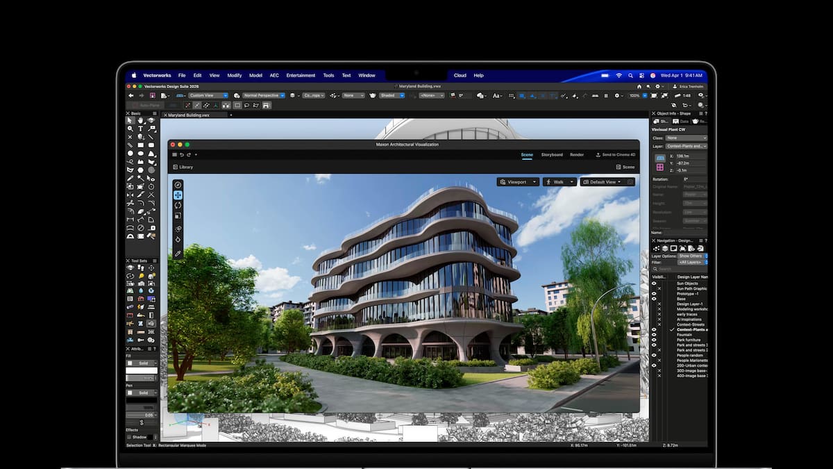Viewport: 833px width, 469px height.
Task: Click the Fill color swatch in Attributes
Action: pyautogui.click(x=142, y=372)
